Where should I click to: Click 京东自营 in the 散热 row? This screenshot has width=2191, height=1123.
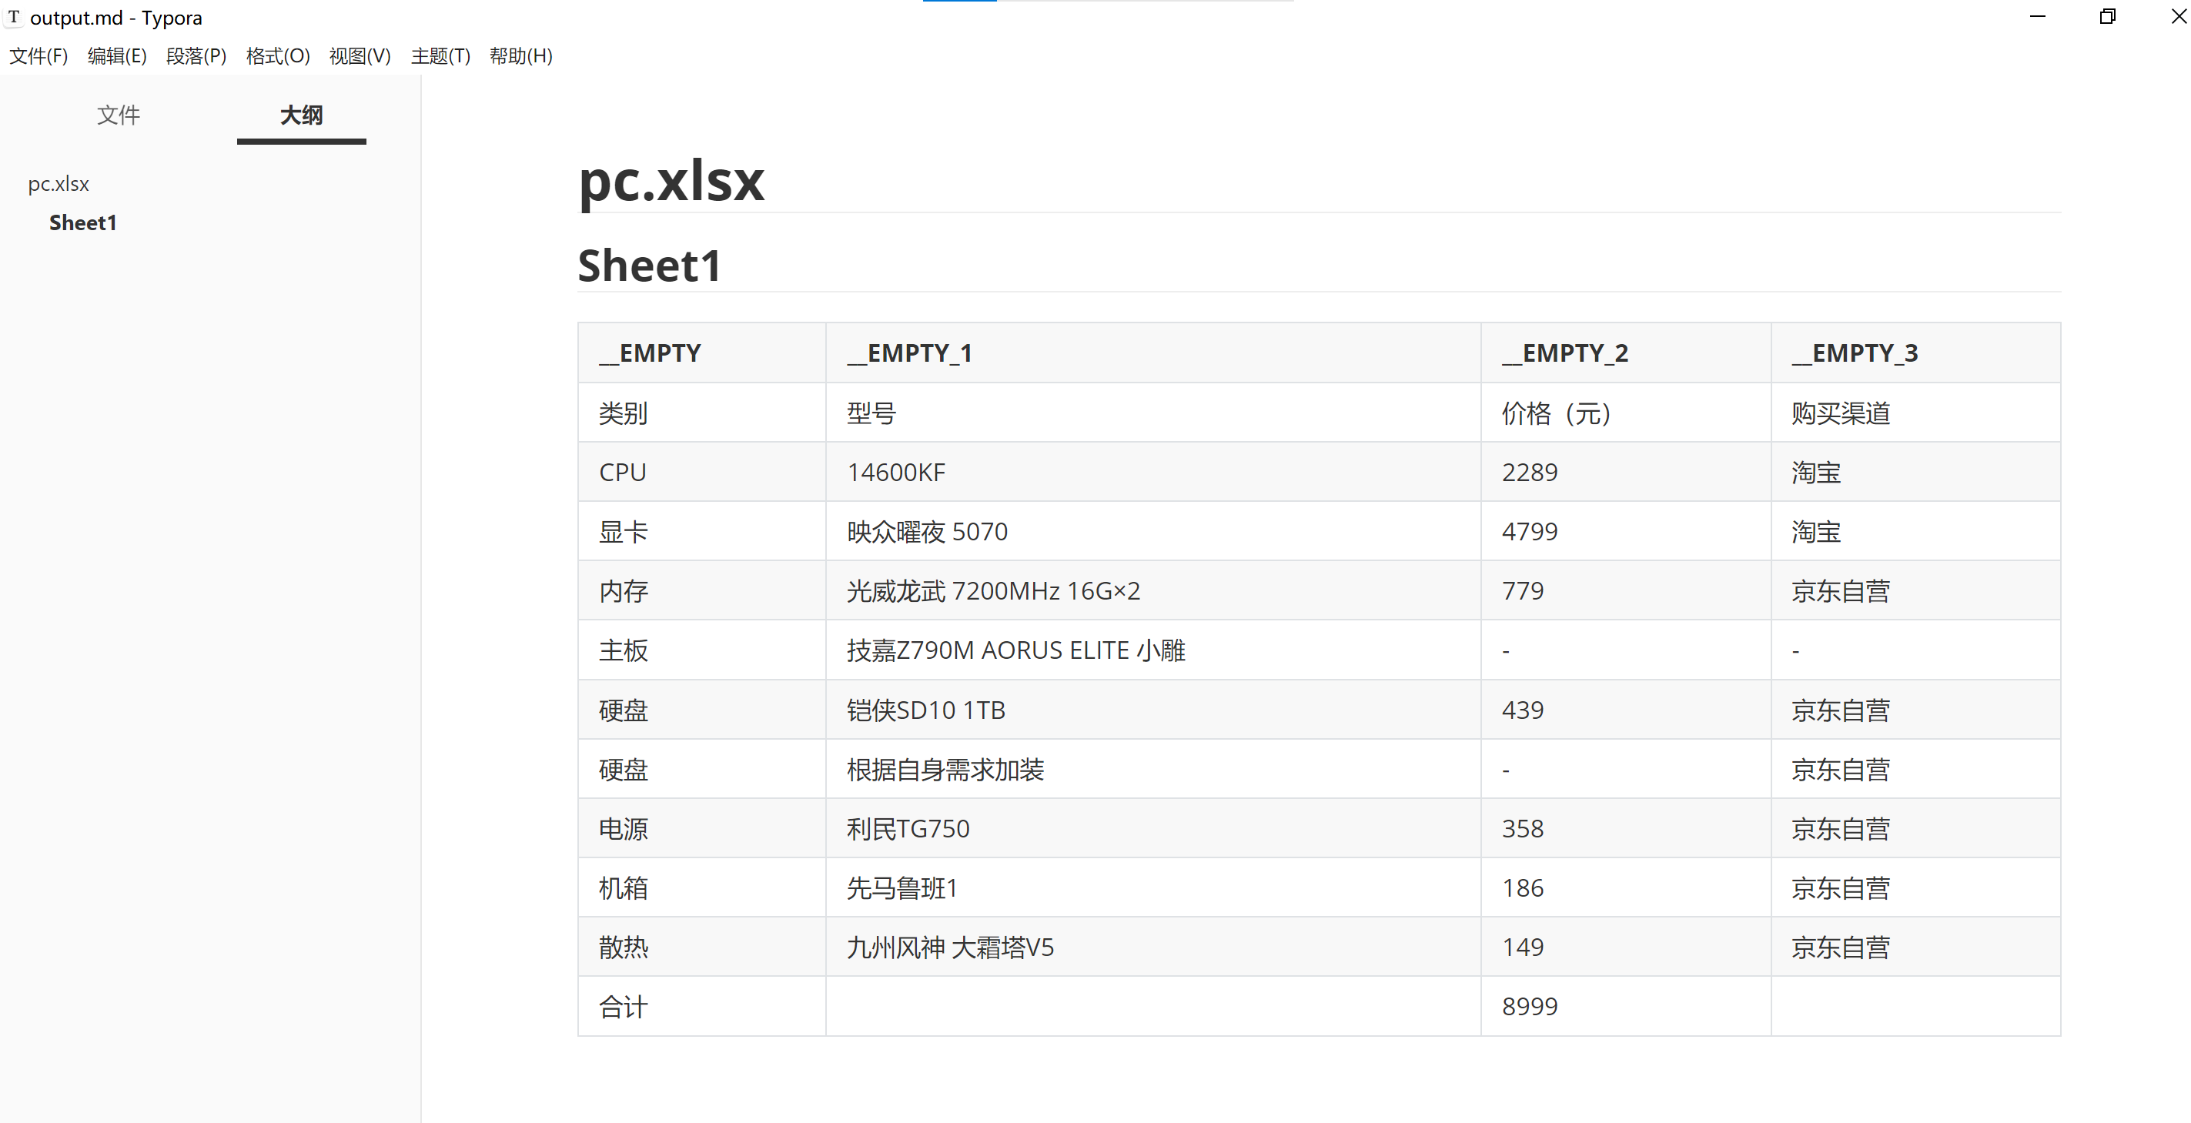tap(1915, 947)
